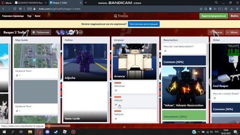240x135 pixels.
Task: Open How do I use Ressurection card
Action: [184, 49]
